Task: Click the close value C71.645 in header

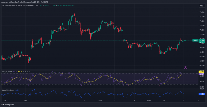Action: click(59, 5)
